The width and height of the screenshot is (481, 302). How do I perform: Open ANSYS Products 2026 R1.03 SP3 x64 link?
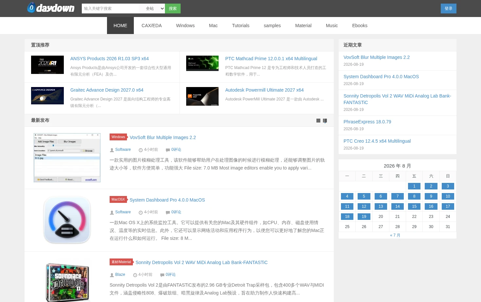point(110,59)
